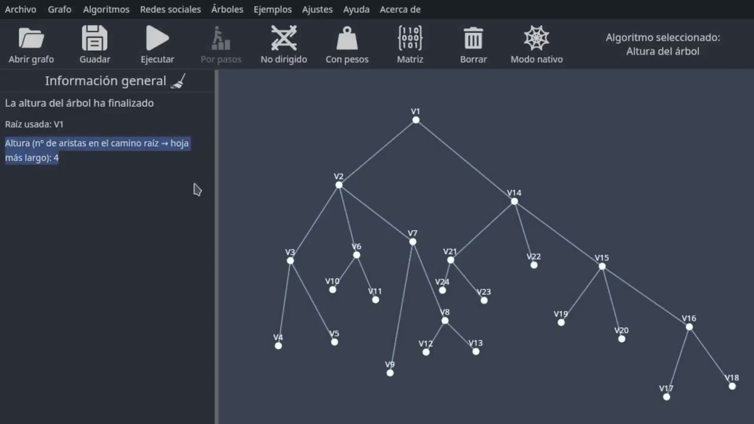Open the Ayuda menu

click(x=356, y=9)
